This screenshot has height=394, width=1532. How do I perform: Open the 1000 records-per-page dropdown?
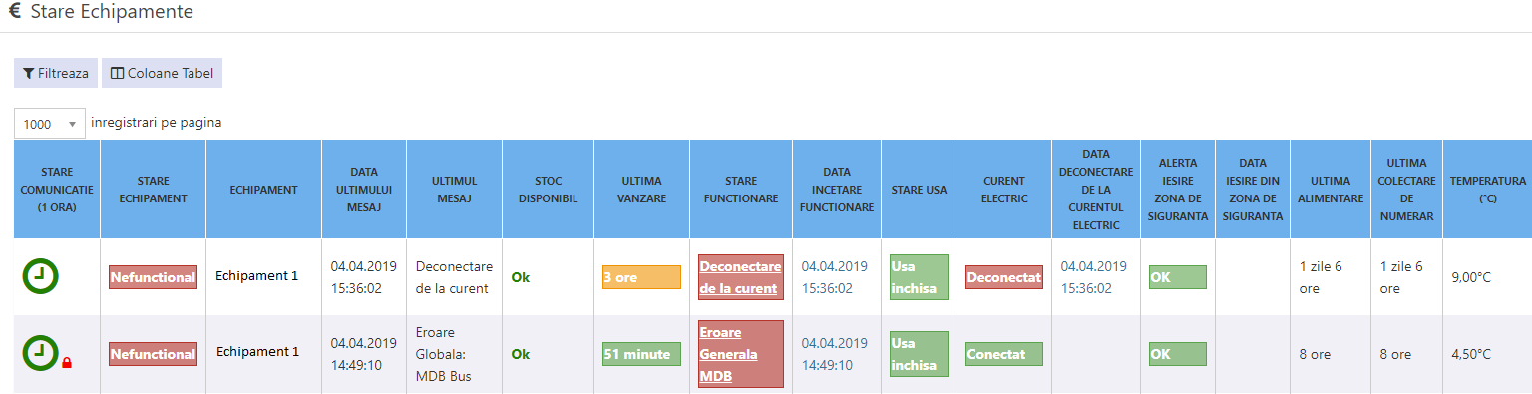(x=49, y=124)
